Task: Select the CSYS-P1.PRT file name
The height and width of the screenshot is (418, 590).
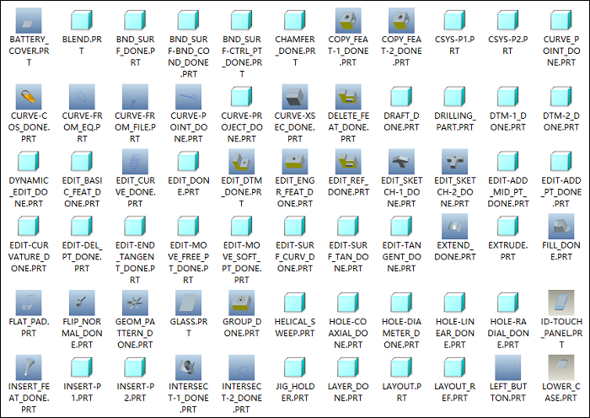Action: (x=454, y=45)
